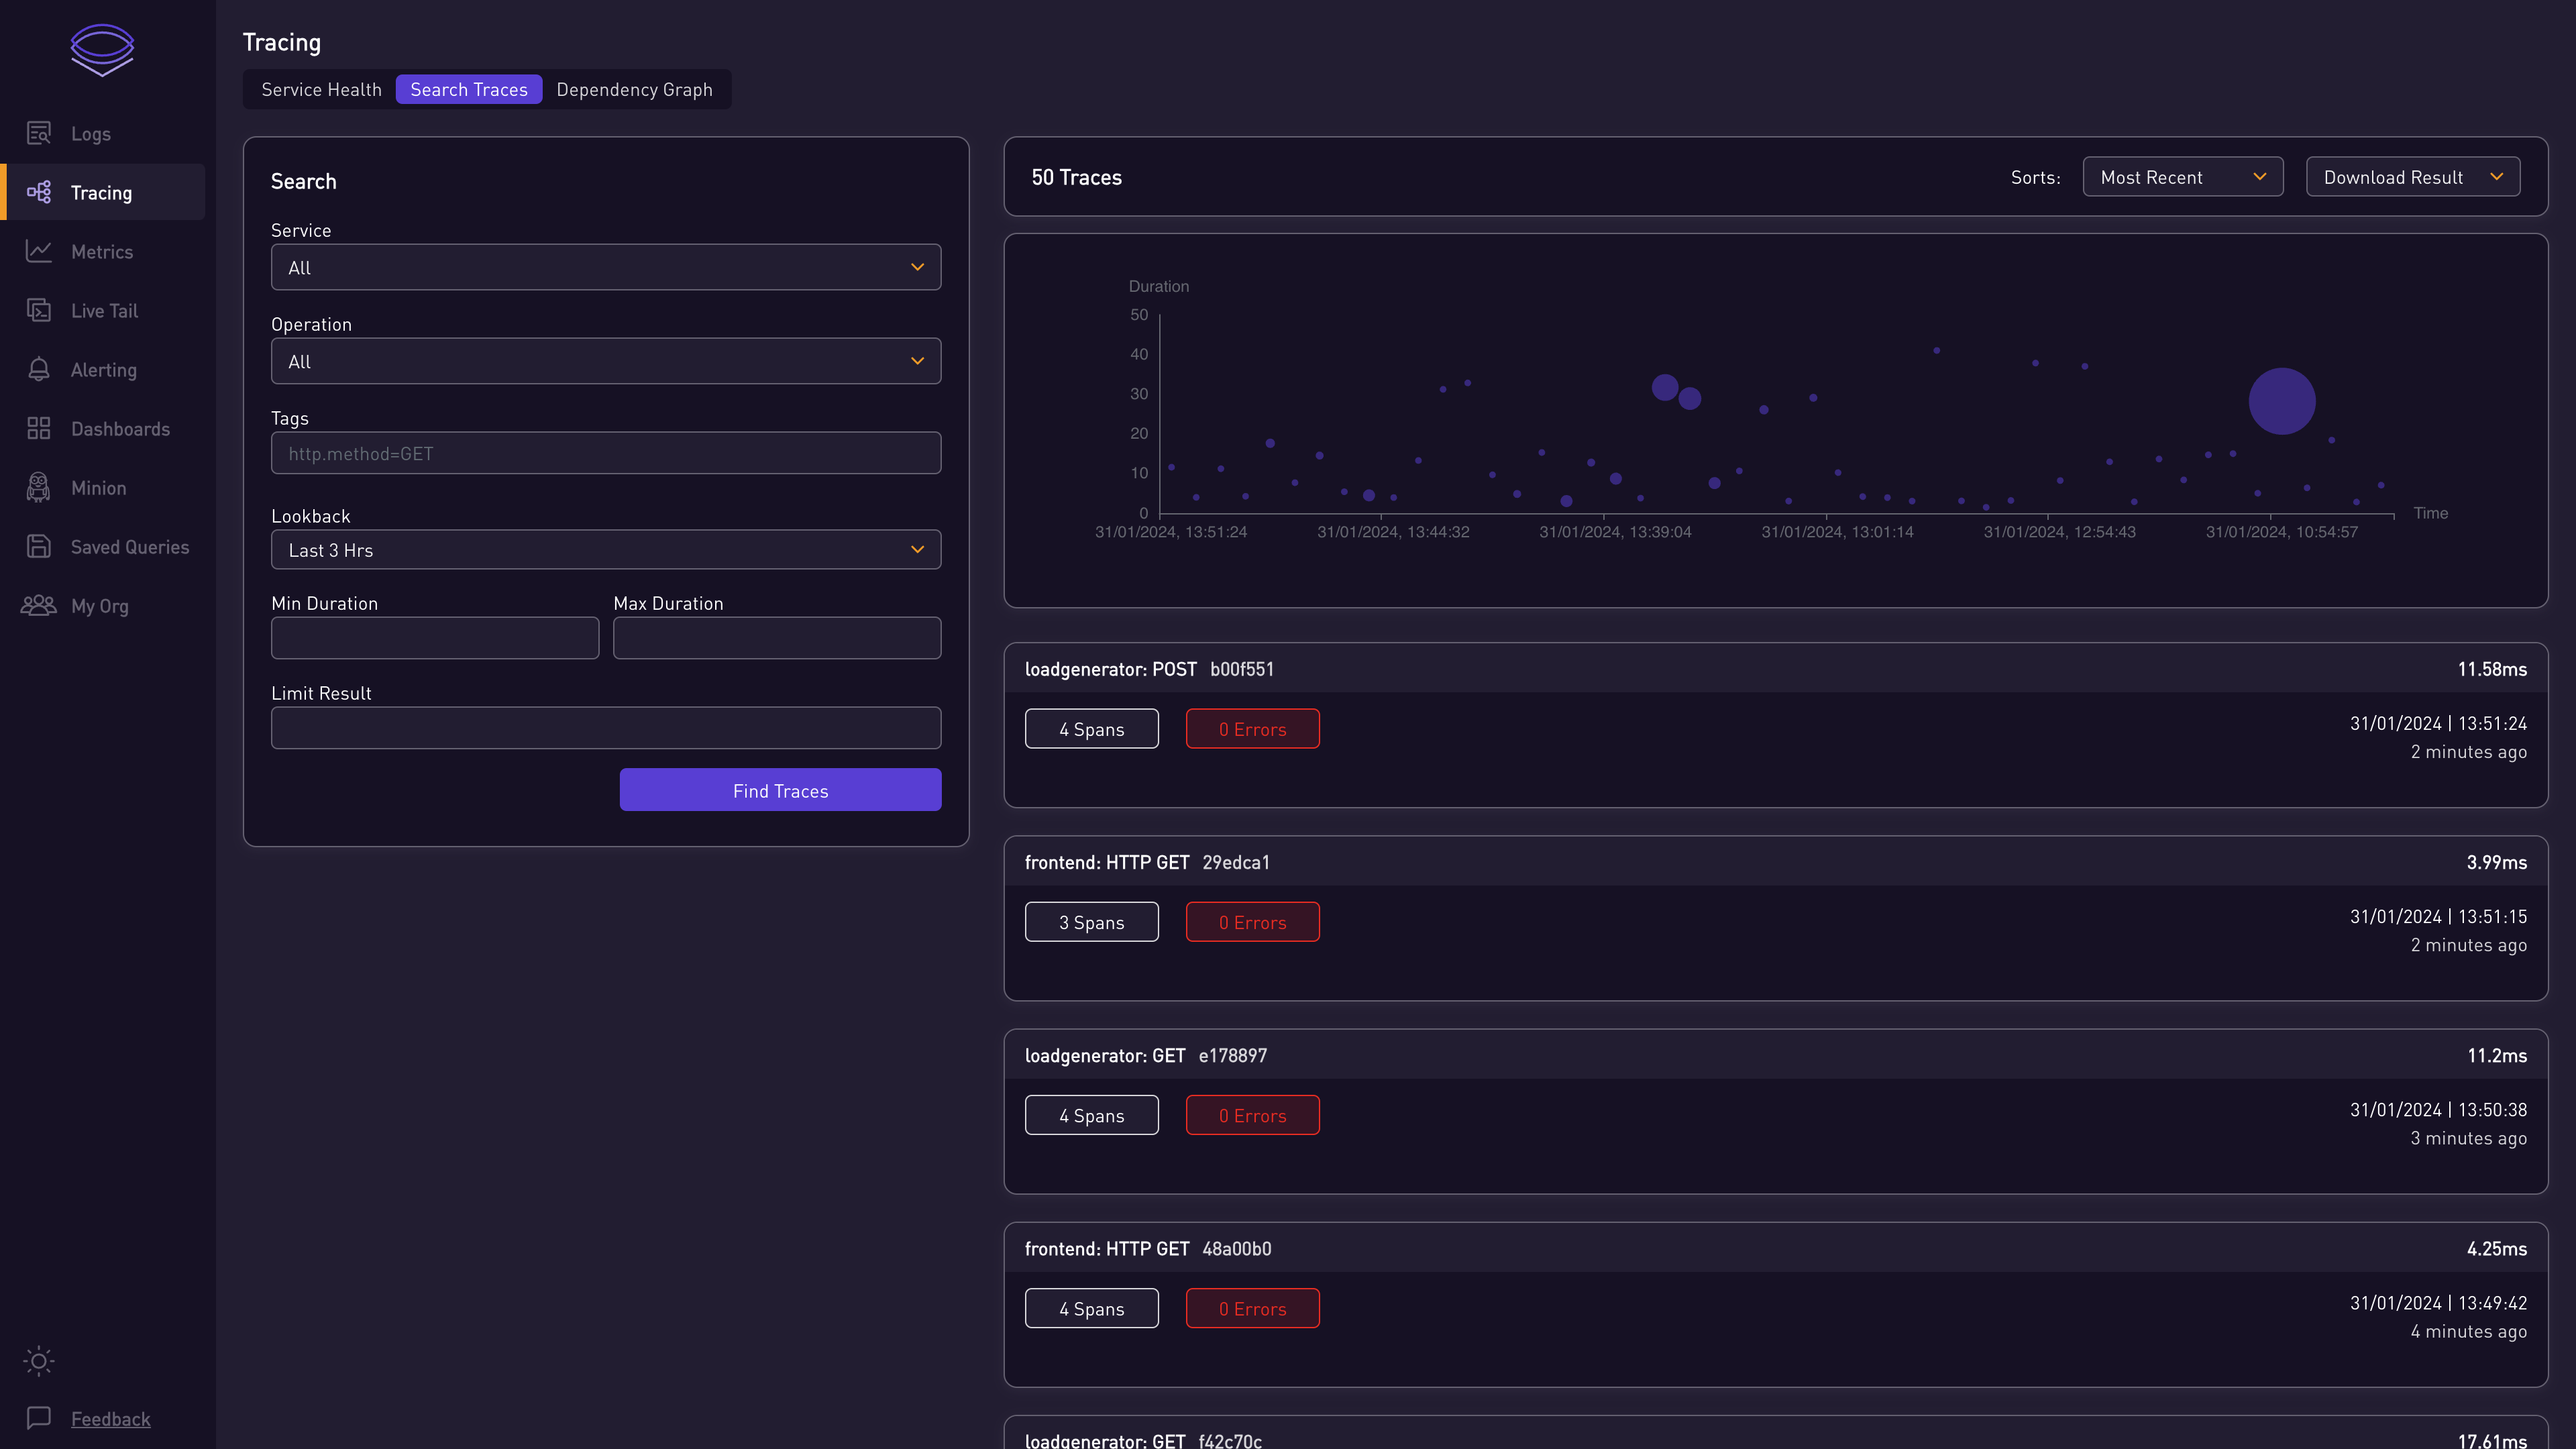The height and width of the screenshot is (1449, 2576).
Task: Switch to Service Health tab
Action: (x=321, y=89)
